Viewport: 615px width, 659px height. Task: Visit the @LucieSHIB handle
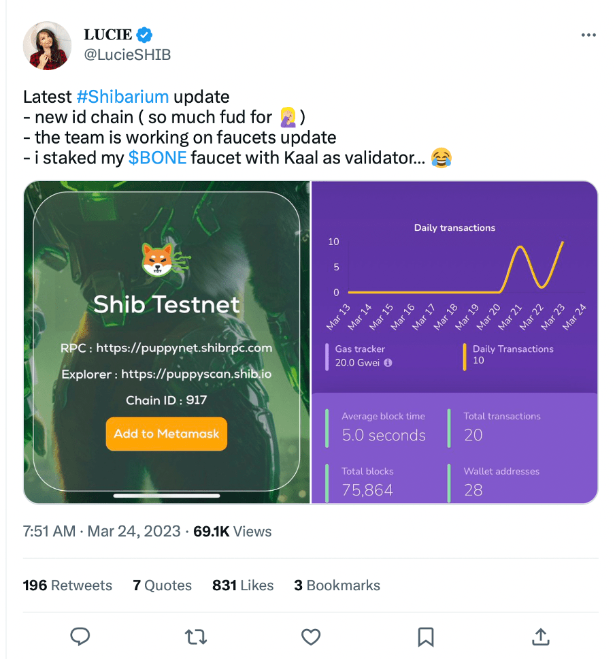tap(127, 55)
